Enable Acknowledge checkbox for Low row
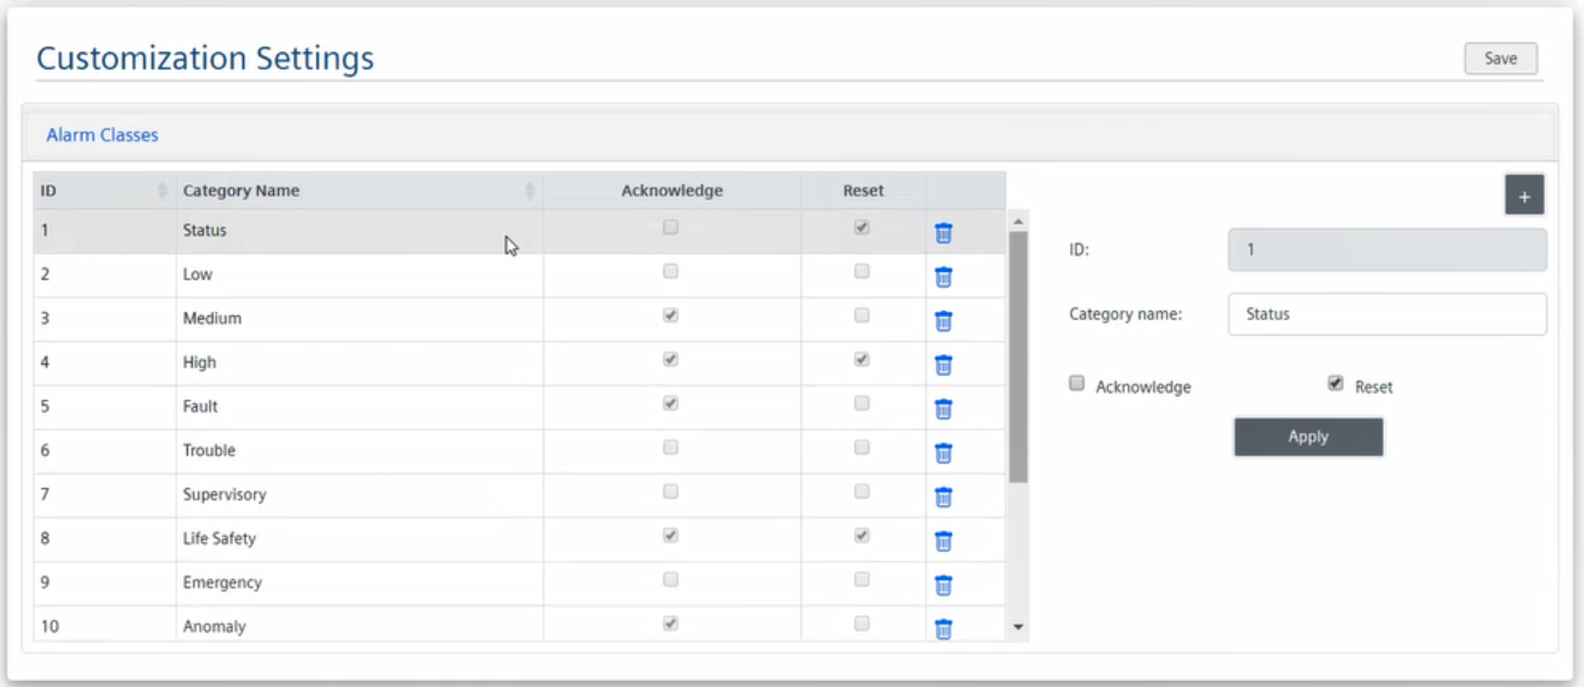 click(671, 272)
